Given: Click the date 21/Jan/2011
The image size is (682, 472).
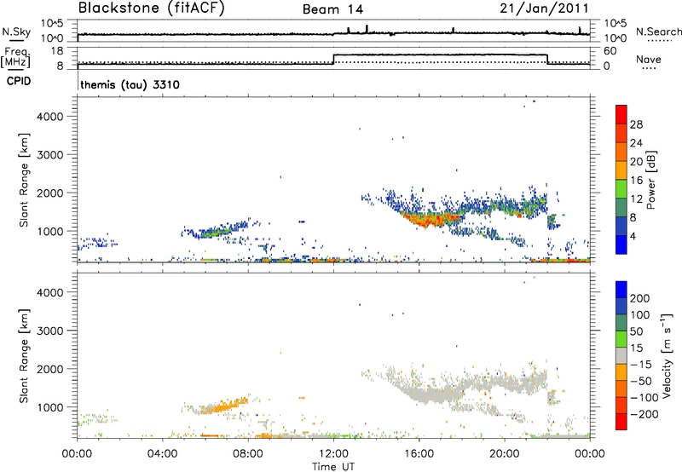Looking at the screenshot, I should [x=544, y=9].
